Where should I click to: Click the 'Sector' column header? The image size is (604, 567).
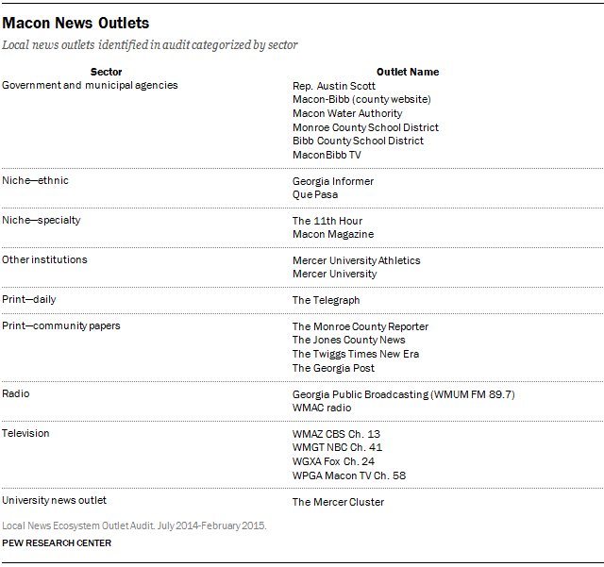[106, 72]
